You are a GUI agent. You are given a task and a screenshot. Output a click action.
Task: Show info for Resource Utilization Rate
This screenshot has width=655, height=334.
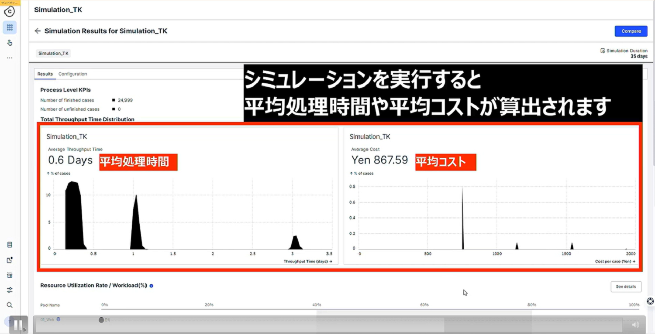pyautogui.click(x=152, y=286)
